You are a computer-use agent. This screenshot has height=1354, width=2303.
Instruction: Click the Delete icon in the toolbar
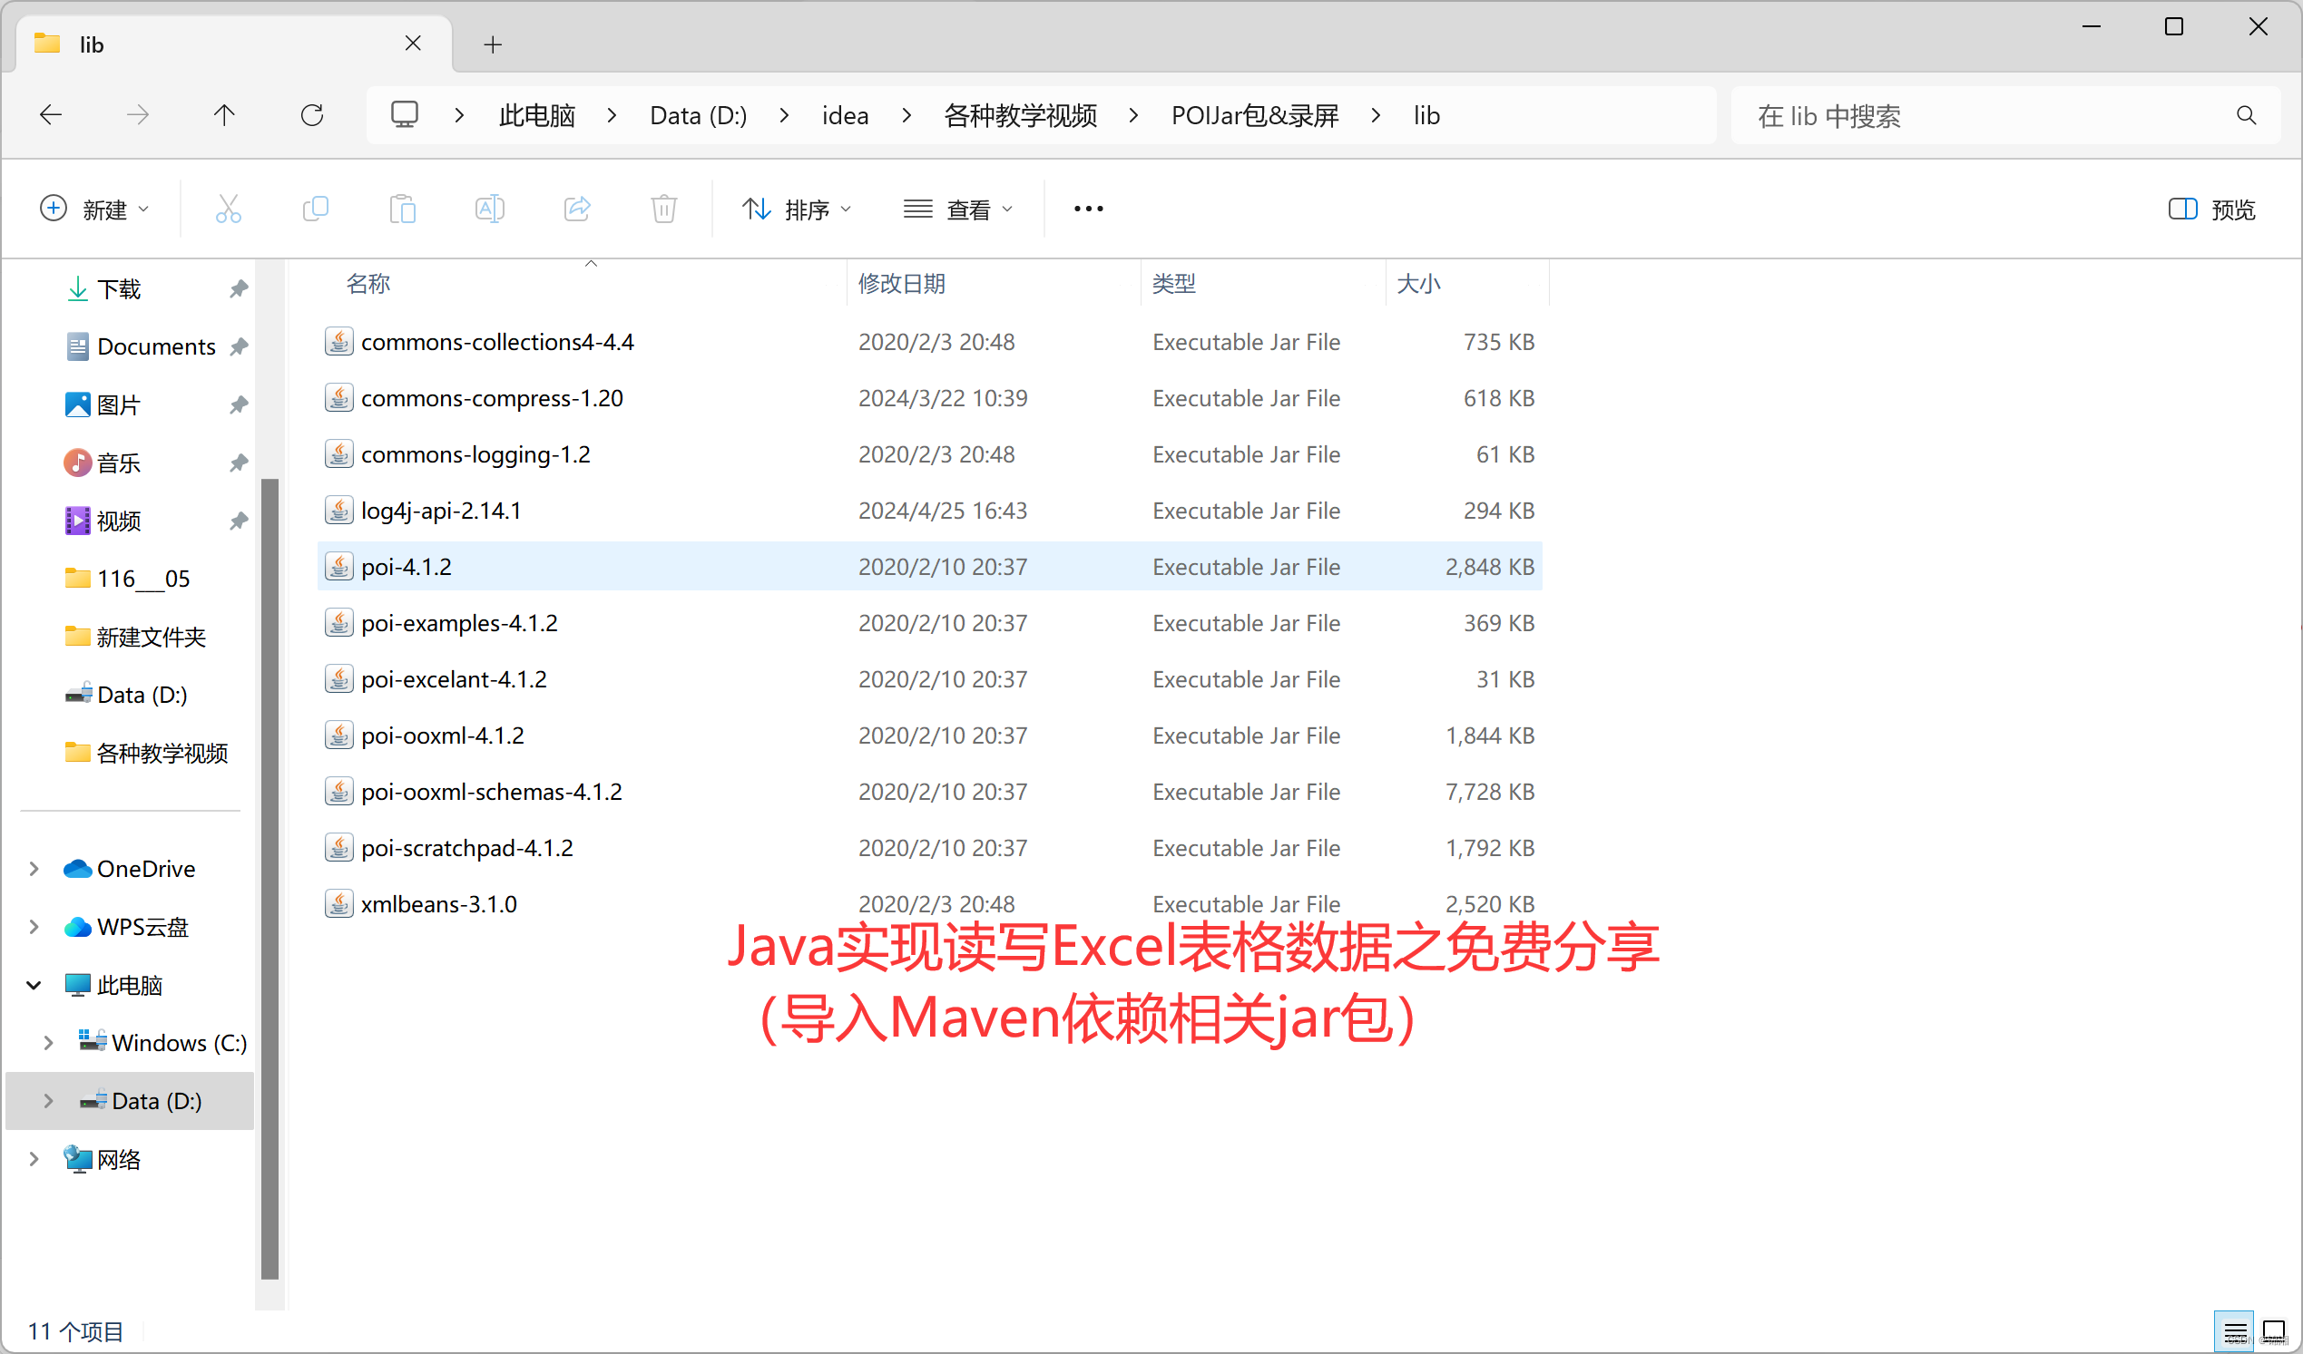coord(663,209)
